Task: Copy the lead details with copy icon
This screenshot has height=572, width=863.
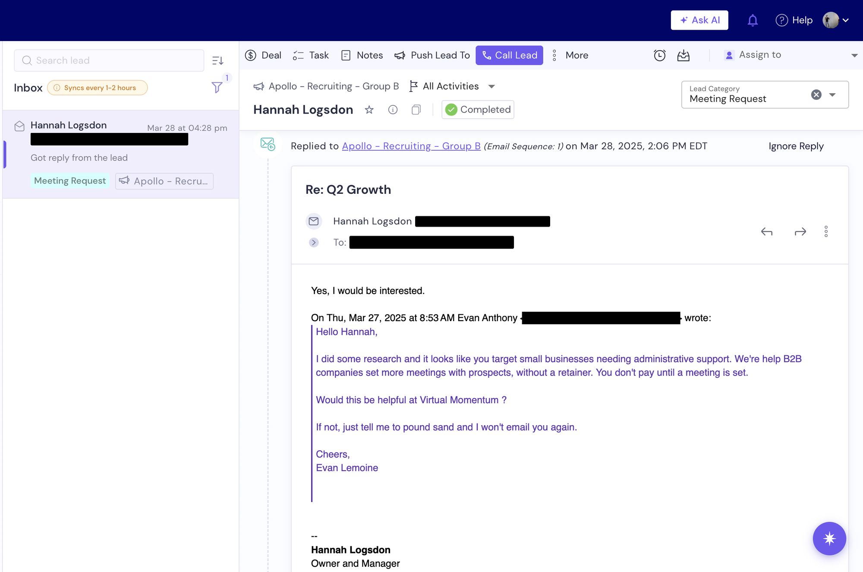Action: (x=416, y=110)
